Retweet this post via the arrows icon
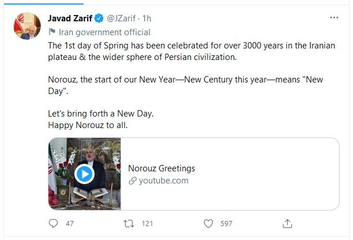 pyautogui.click(x=129, y=224)
